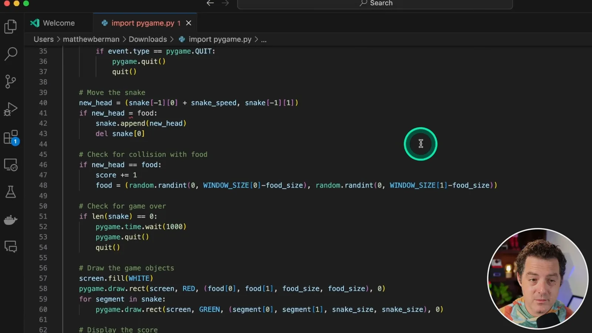Click the Search command center field

[375, 4]
